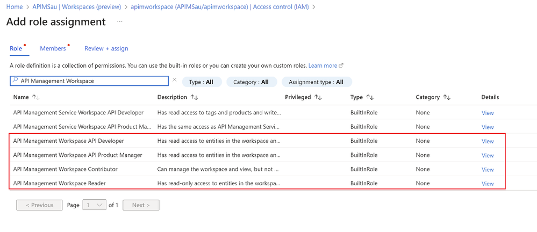The image size is (537, 232).
Task: Click the Next page button
Action: point(141,205)
